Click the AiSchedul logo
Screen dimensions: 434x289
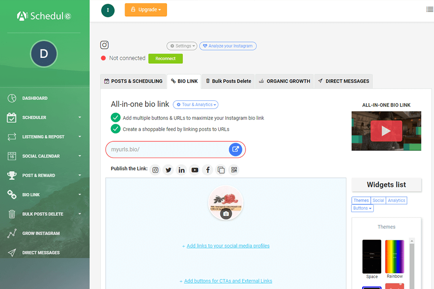pos(44,16)
